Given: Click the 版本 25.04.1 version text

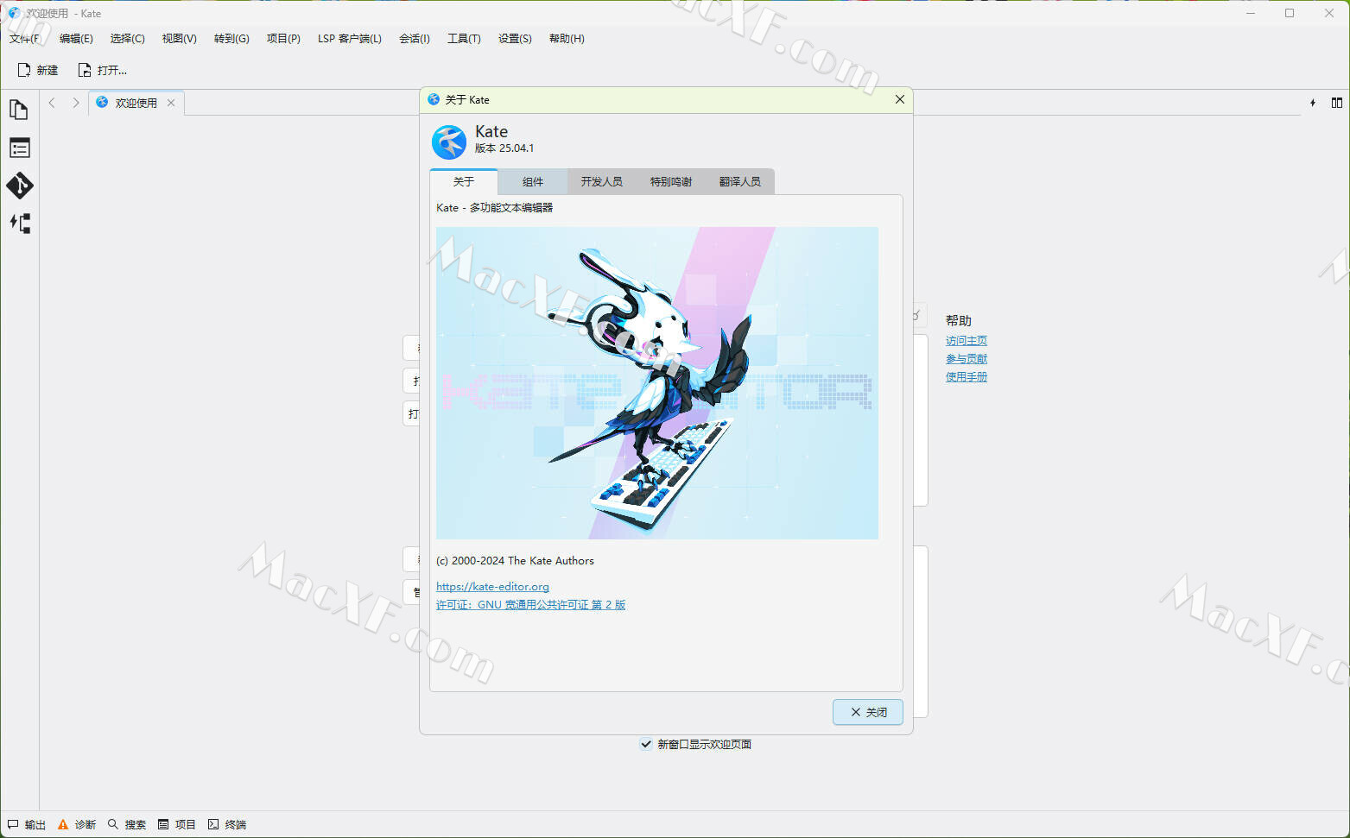Looking at the screenshot, I should pos(504,148).
